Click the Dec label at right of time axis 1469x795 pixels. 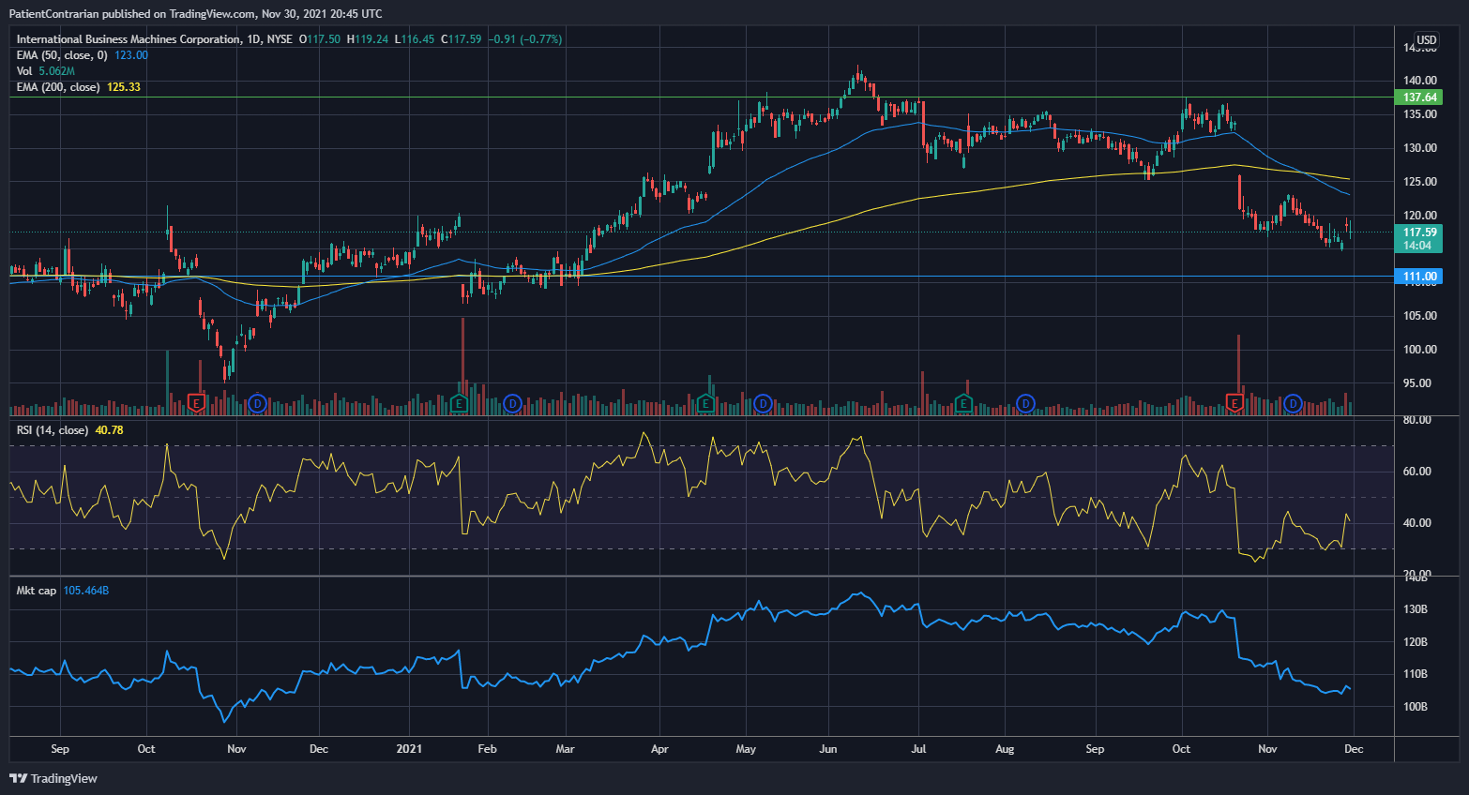[x=1354, y=749]
